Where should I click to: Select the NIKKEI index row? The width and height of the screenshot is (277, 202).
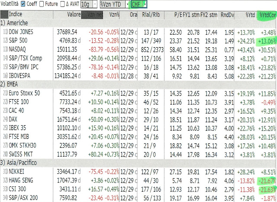pyautogui.click(x=138, y=172)
